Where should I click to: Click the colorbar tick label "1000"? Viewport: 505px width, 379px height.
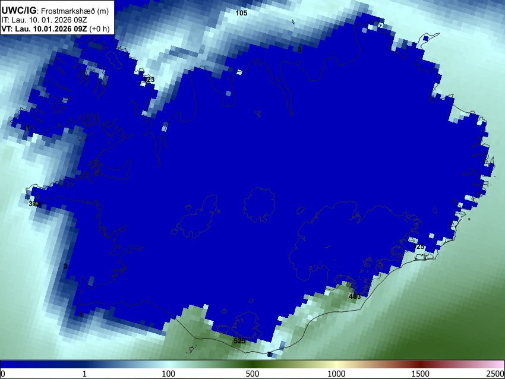336,374
